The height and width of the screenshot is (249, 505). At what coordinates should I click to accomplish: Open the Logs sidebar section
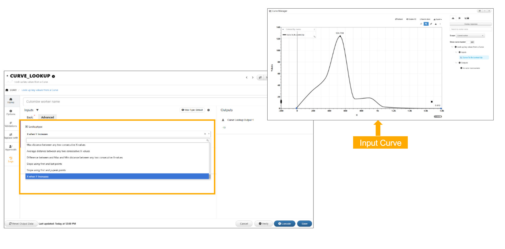(x=11, y=160)
